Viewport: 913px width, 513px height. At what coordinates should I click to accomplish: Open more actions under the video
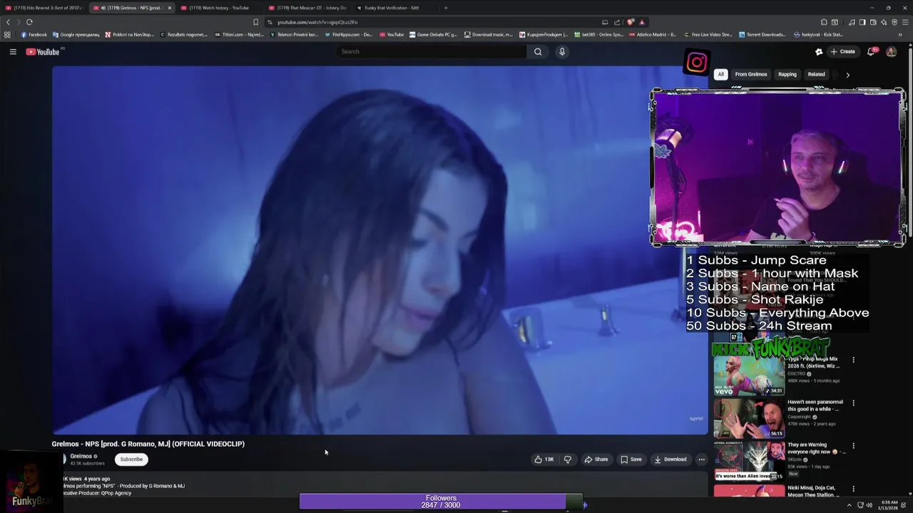point(701,460)
